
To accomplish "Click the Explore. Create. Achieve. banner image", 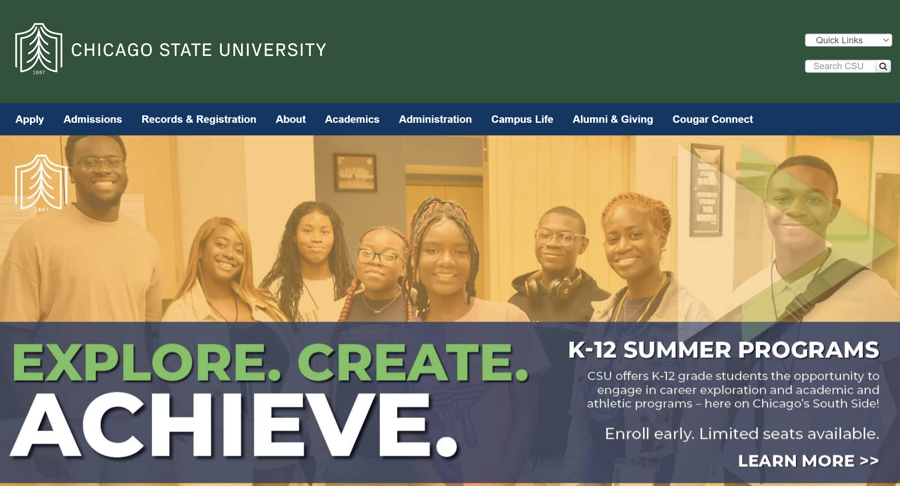I will click(450, 310).
